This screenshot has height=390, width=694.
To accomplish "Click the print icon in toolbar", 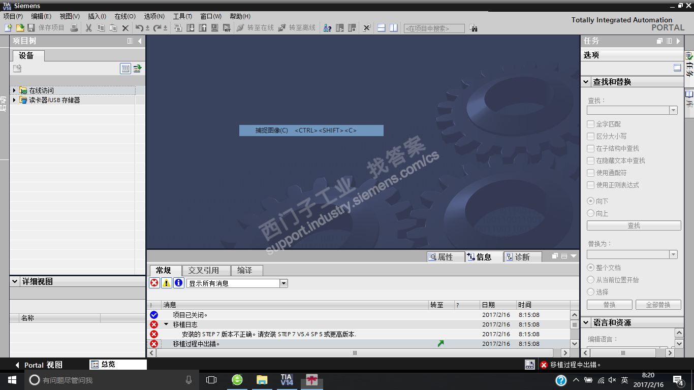I will (x=74, y=28).
